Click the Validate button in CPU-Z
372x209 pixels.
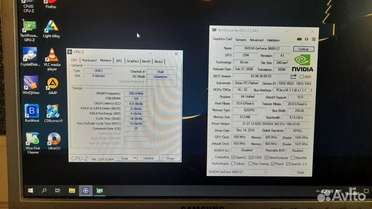(148, 158)
